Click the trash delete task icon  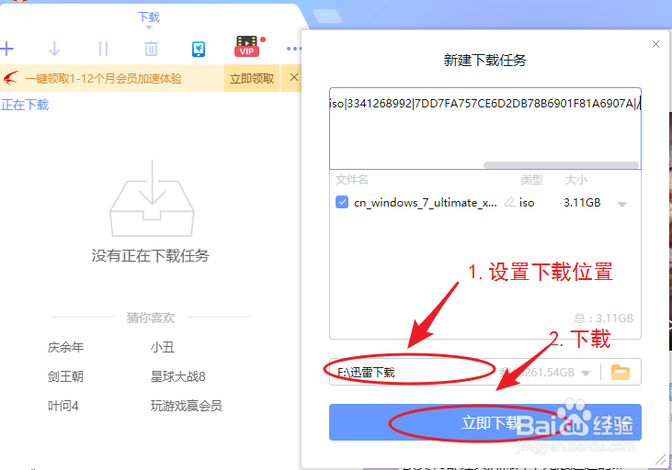151,49
